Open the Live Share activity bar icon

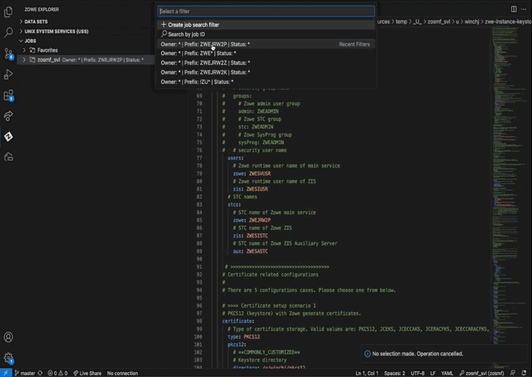pos(8,116)
